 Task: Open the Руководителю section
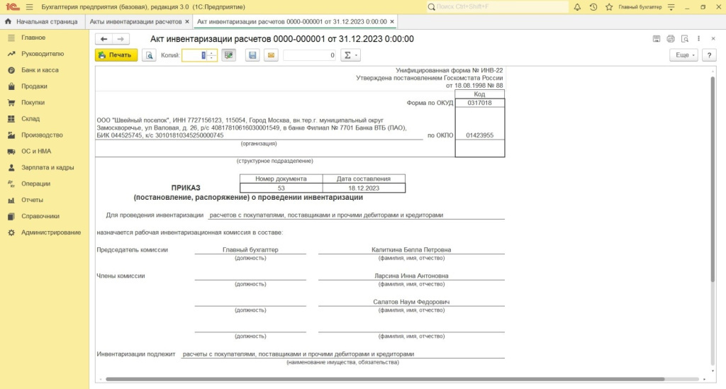(x=43, y=54)
